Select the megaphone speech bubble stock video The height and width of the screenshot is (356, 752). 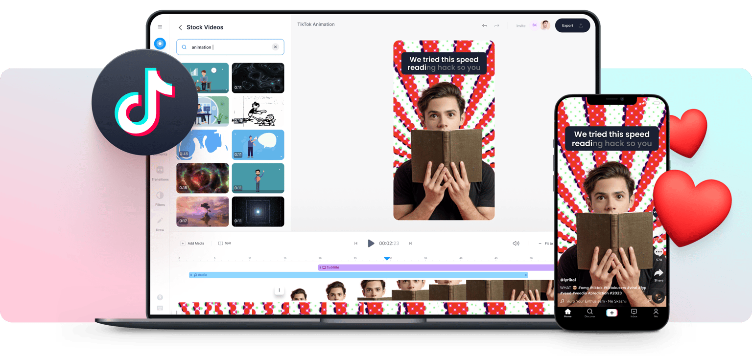[x=258, y=144]
